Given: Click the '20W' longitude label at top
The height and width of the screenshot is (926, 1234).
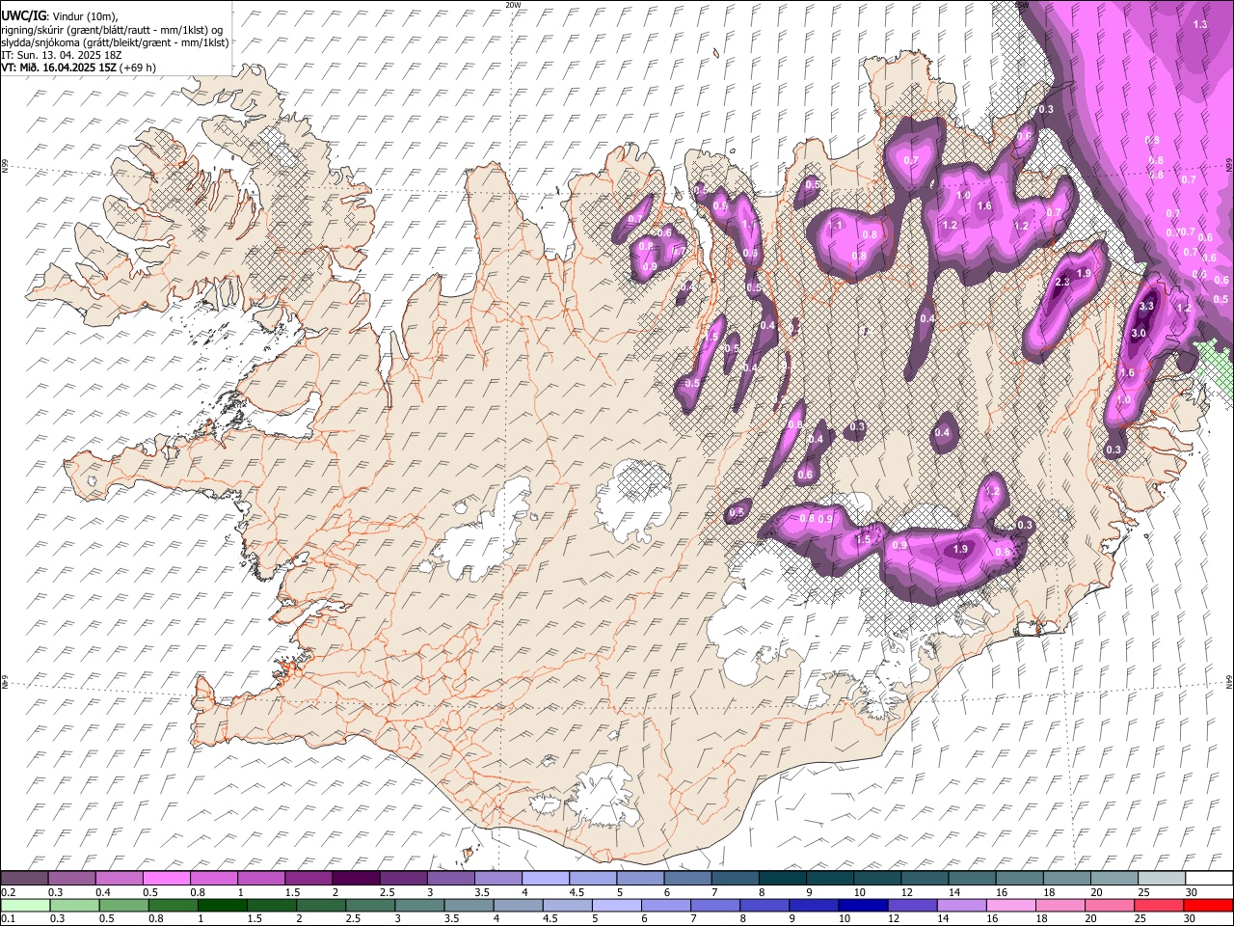Looking at the screenshot, I should 514,5.
